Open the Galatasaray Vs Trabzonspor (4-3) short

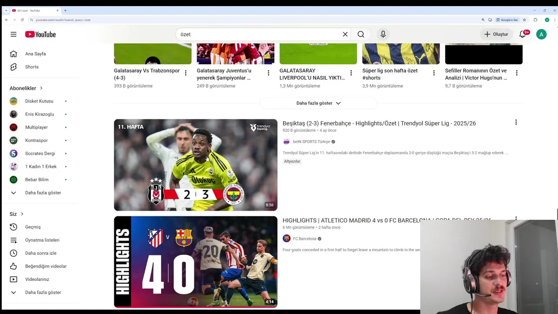tap(147, 74)
